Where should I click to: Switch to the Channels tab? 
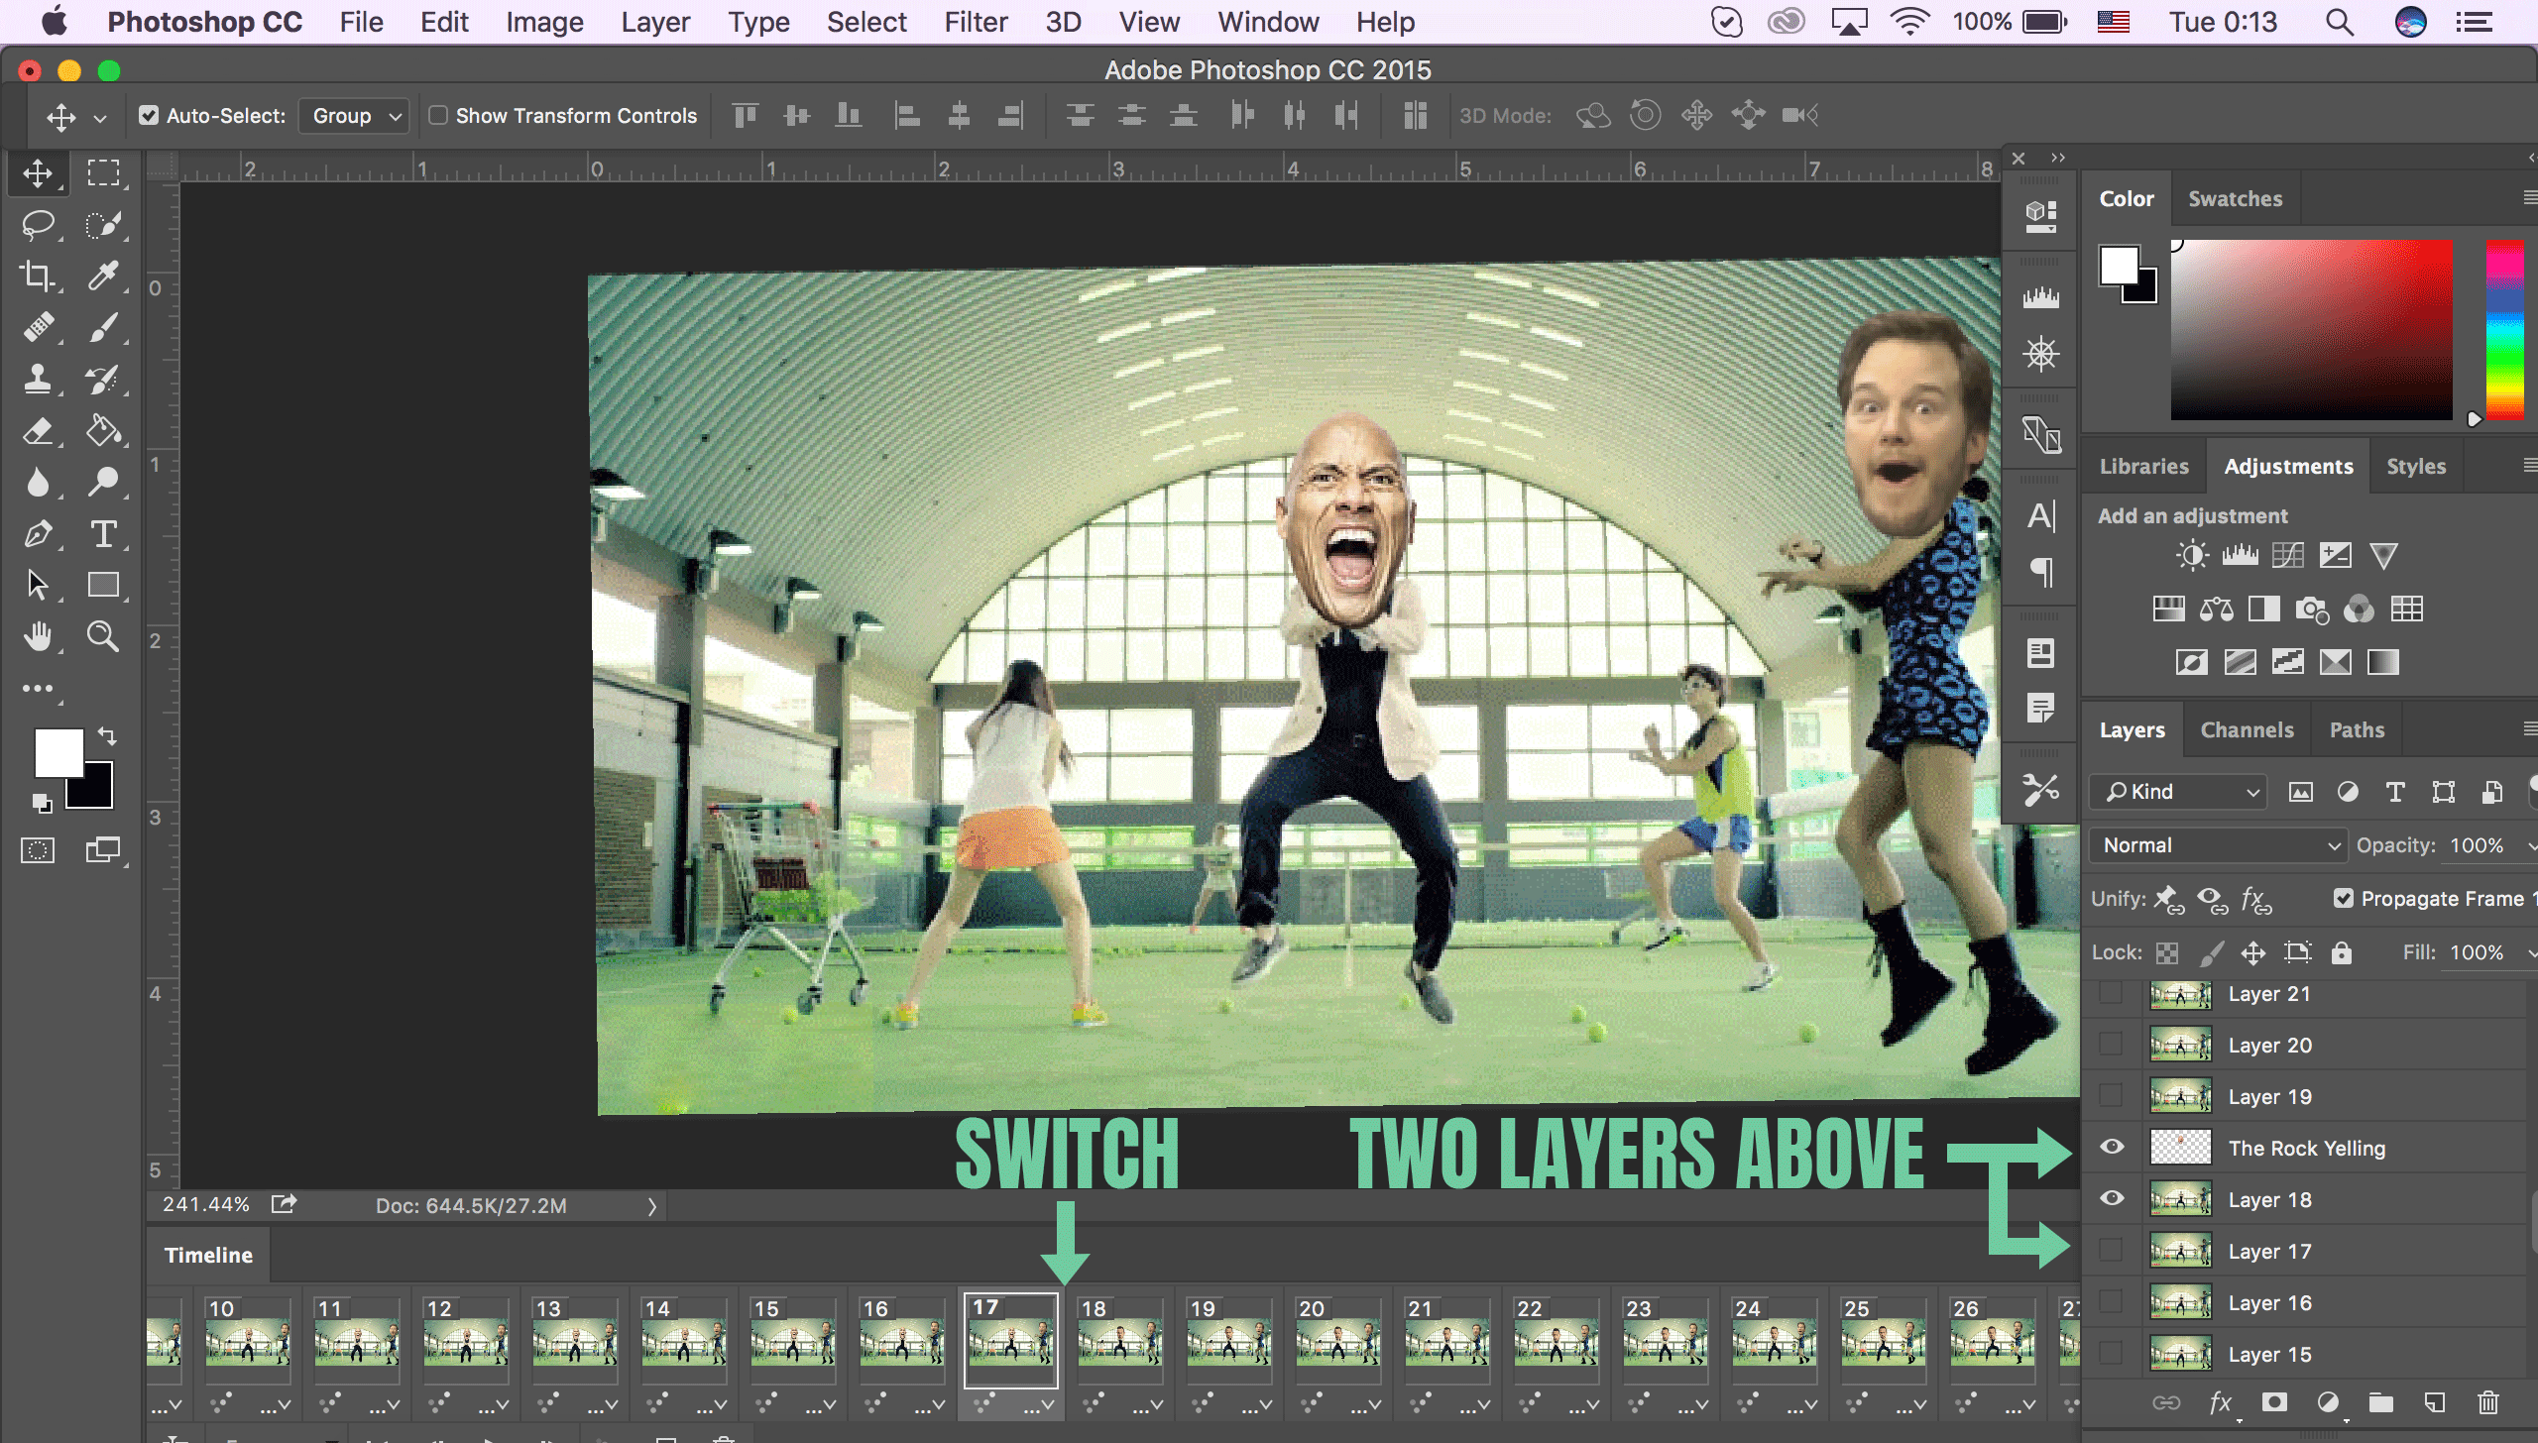pyautogui.click(x=2247, y=729)
